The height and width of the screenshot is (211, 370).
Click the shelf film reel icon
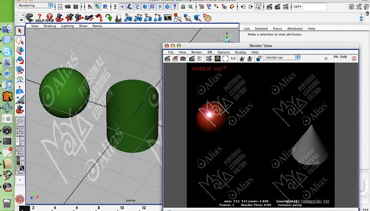tap(30, 18)
